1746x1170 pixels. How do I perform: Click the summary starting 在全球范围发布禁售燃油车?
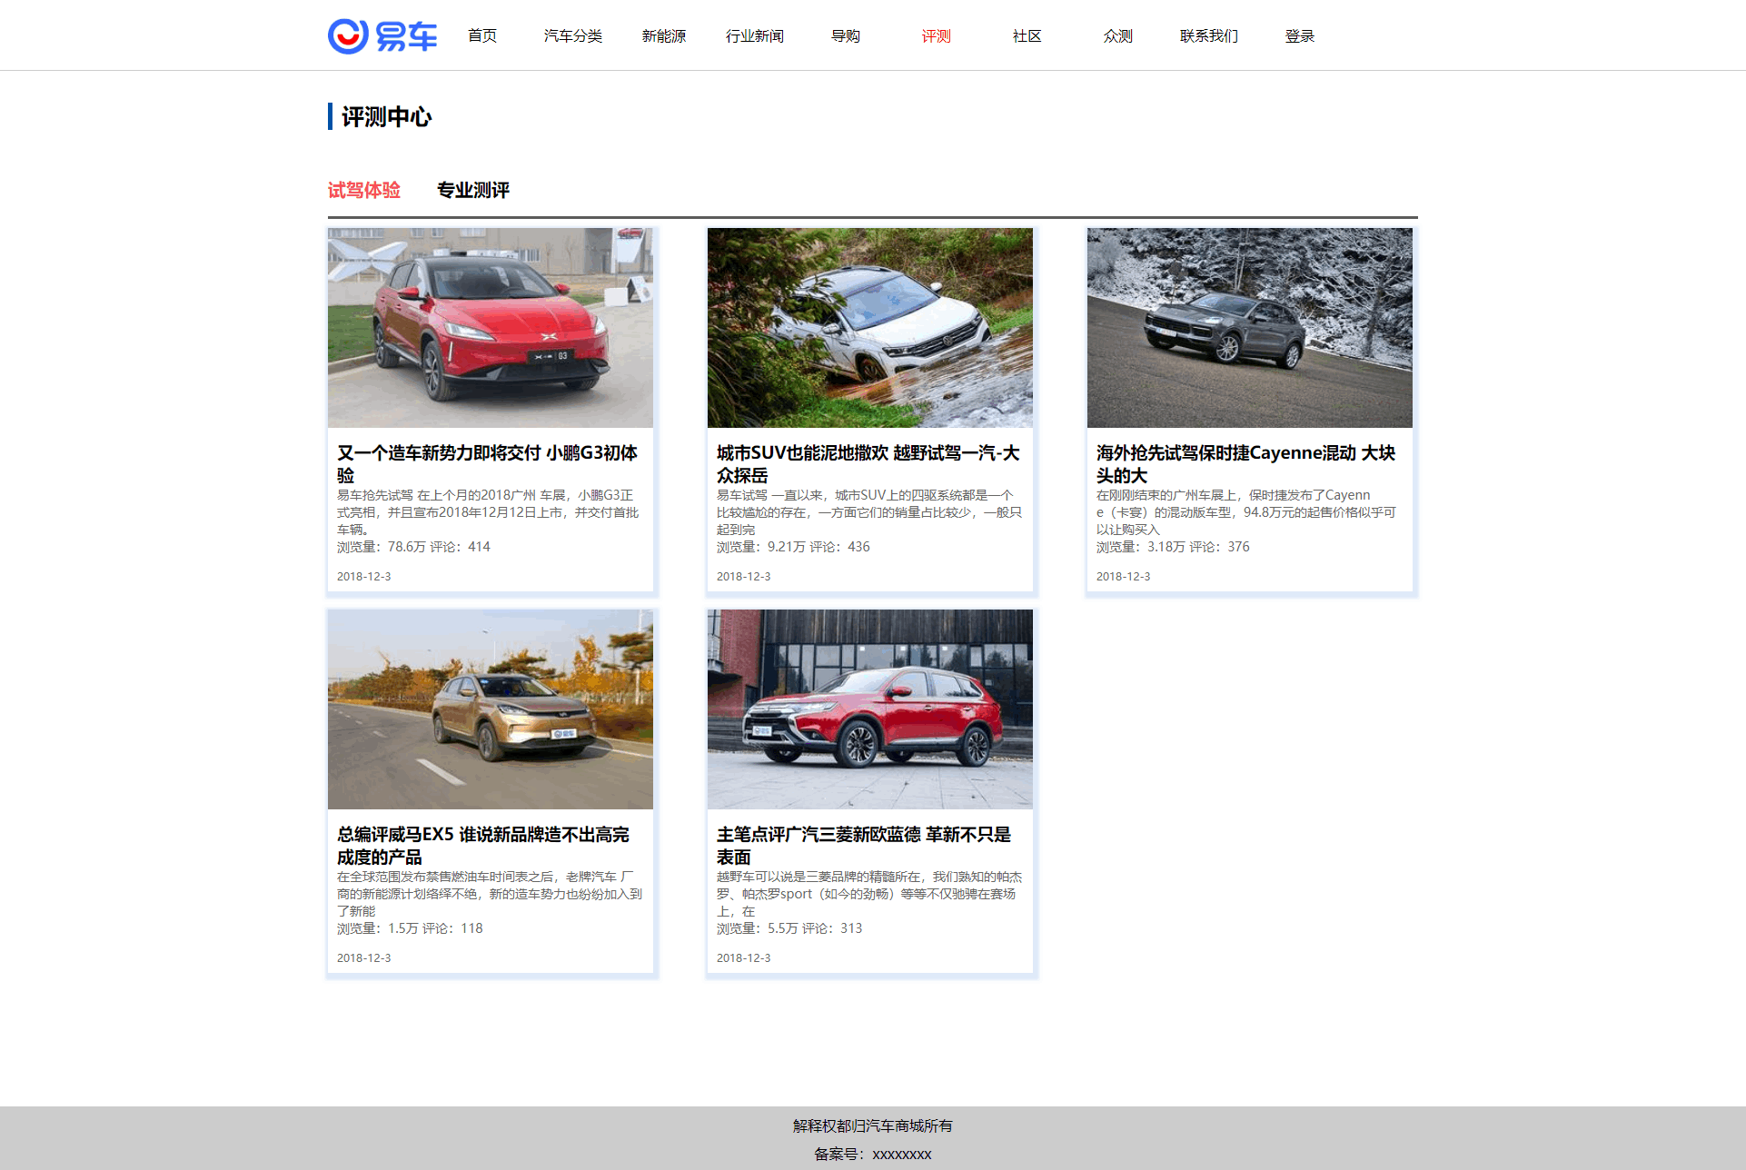[x=490, y=894]
